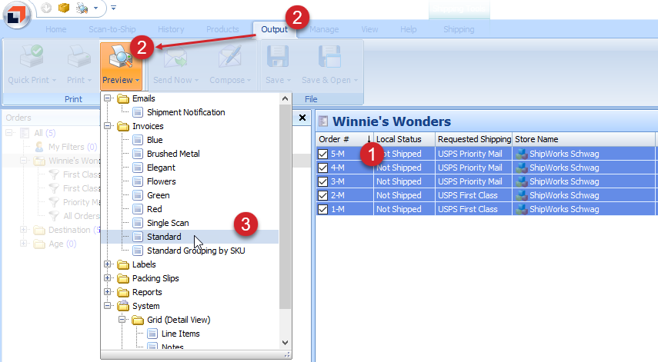Click the Standard invoice template icon
Screen dimensions: 658x362
coord(138,237)
